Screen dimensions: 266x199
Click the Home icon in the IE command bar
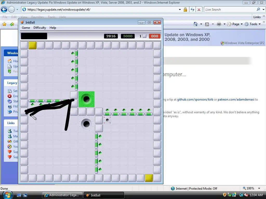pos(196,24)
